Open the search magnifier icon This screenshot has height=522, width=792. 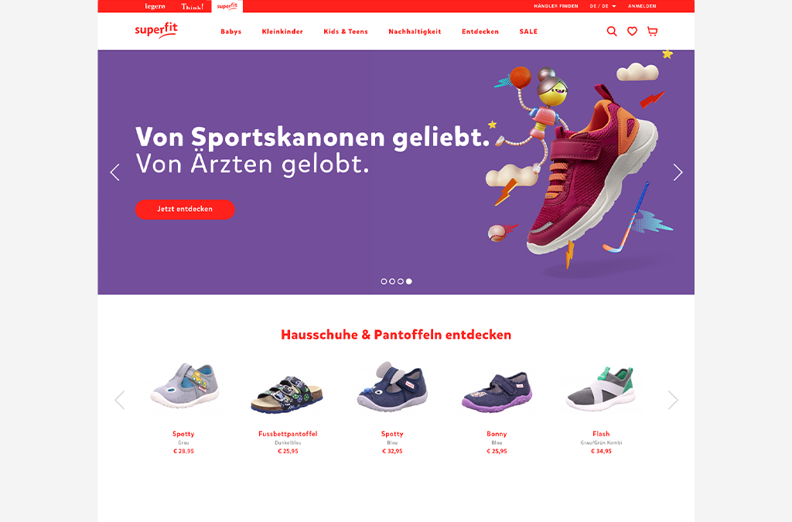pyautogui.click(x=612, y=31)
